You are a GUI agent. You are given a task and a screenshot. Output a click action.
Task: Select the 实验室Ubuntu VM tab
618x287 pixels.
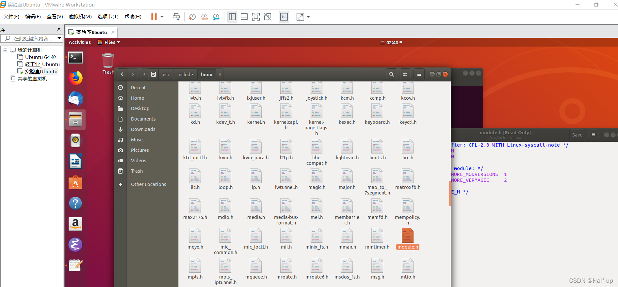pyautogui.click(x=91, y=32)
